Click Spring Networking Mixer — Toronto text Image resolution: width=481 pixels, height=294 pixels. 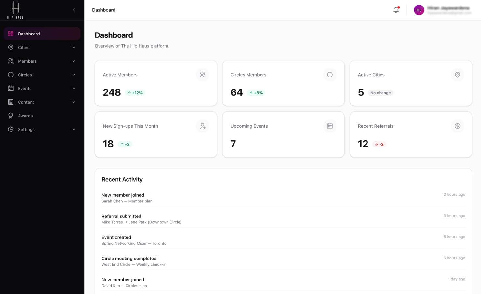tap(134, 243)
